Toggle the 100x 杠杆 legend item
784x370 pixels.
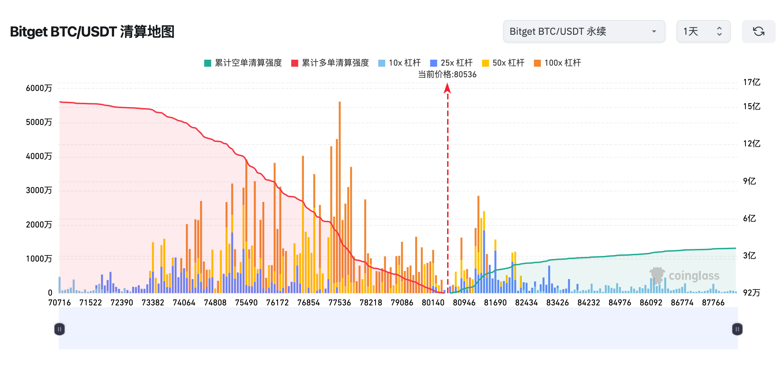[557, 63]
